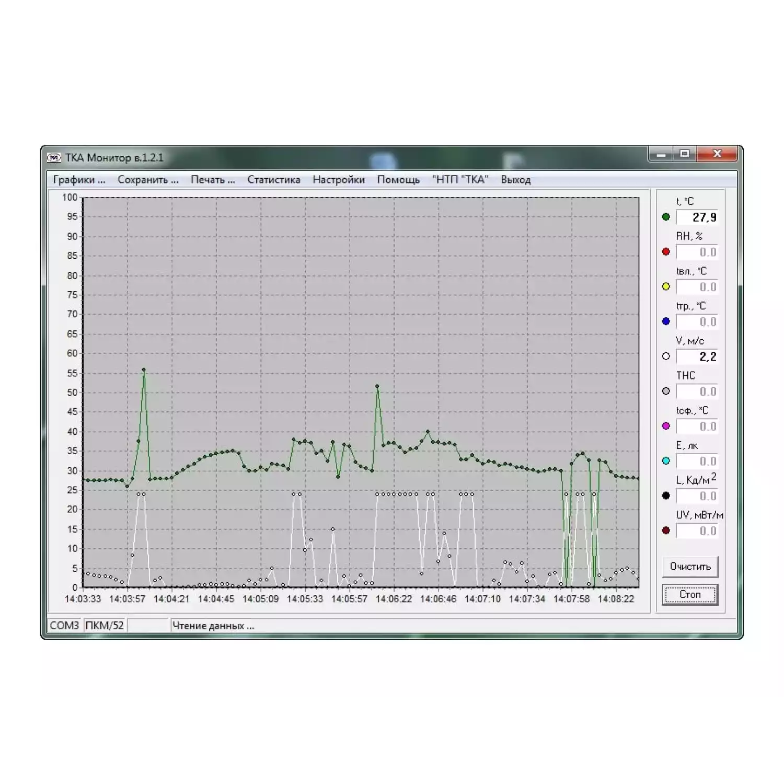
Task: Click the gray THC channel dot
Action: (x=666, y=391)
